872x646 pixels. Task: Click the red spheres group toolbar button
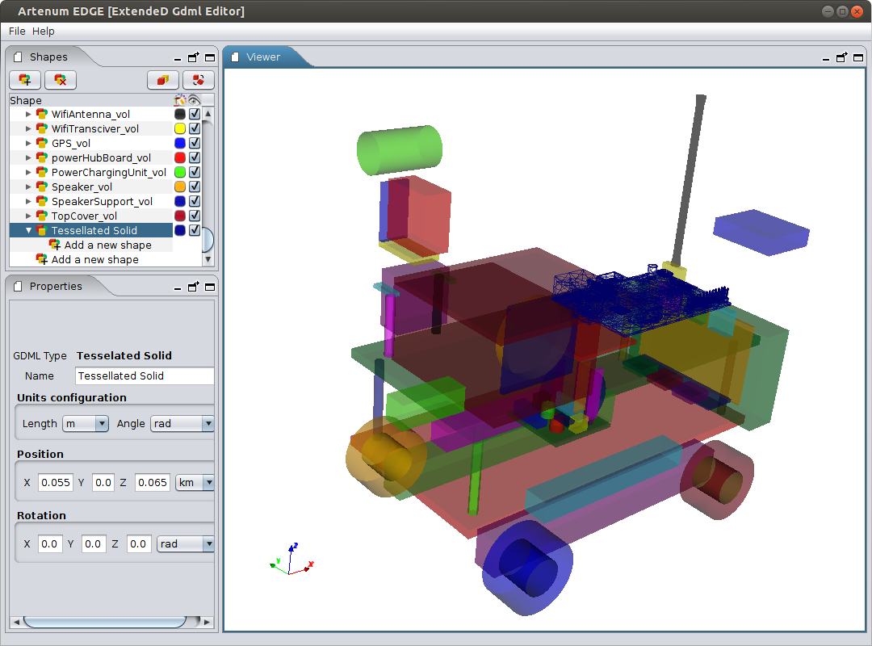[x=198, y=80]
